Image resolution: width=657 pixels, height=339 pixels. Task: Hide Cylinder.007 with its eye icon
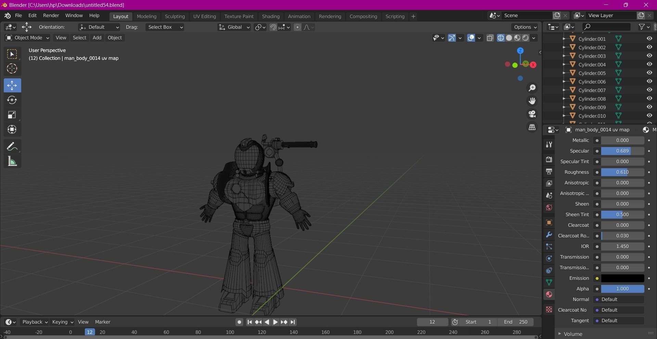coord(649,90)
